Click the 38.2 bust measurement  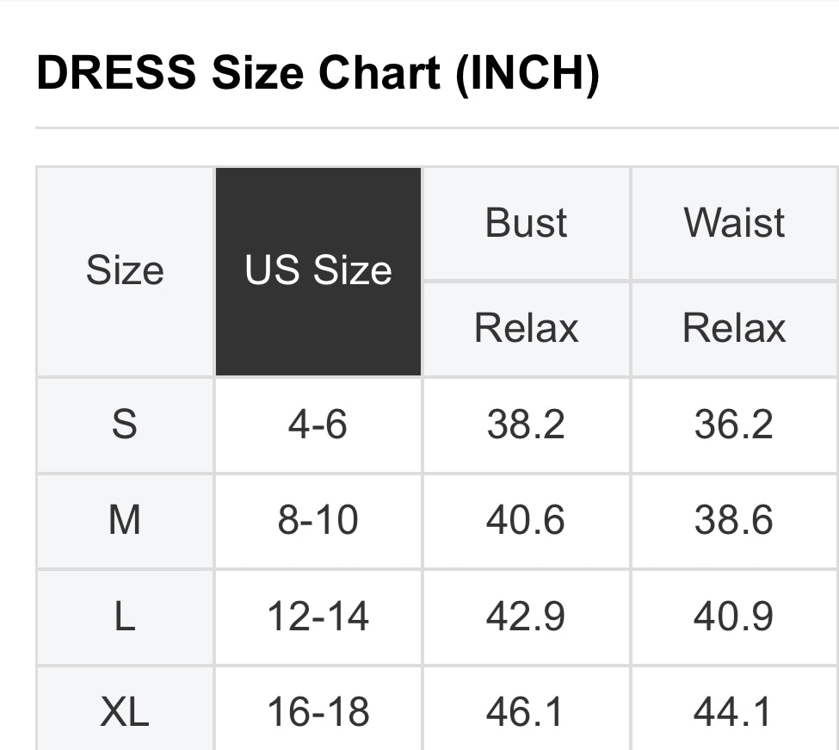point(527,425)
